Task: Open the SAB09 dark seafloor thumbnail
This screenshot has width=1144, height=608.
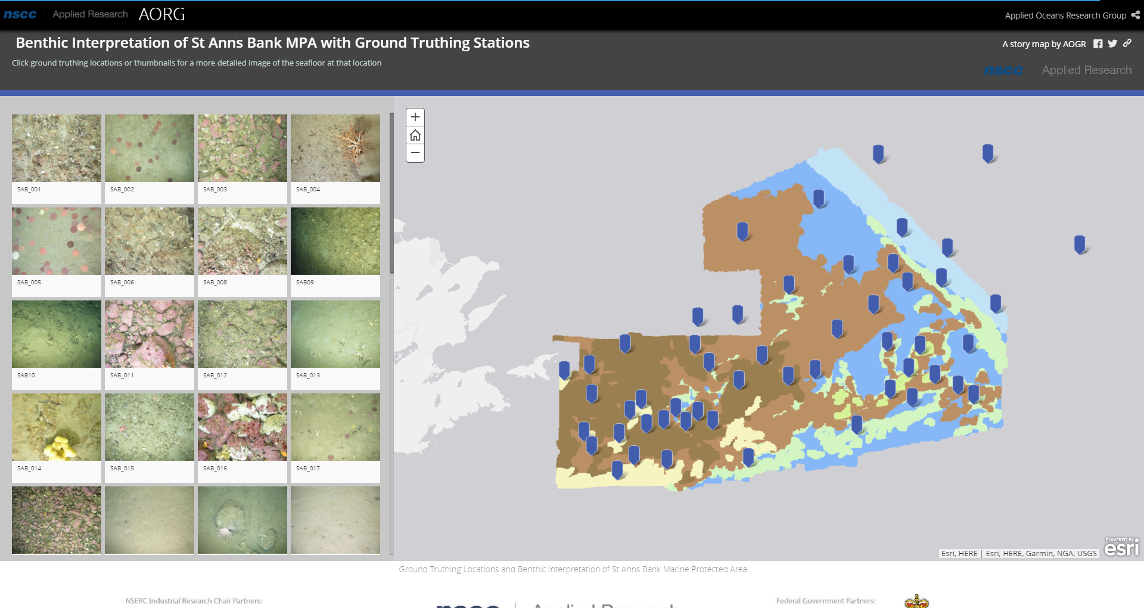Action: (x=335, y=241)
